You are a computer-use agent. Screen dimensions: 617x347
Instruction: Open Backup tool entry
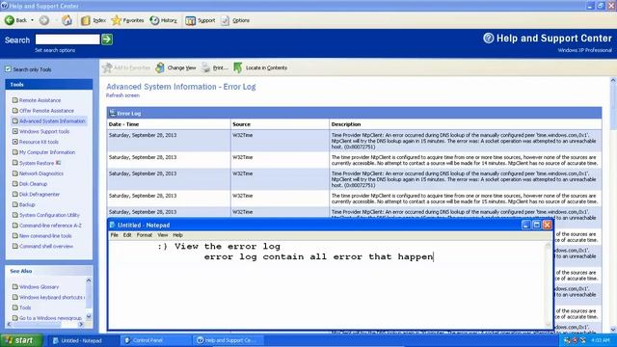click(x=27, y=204)
